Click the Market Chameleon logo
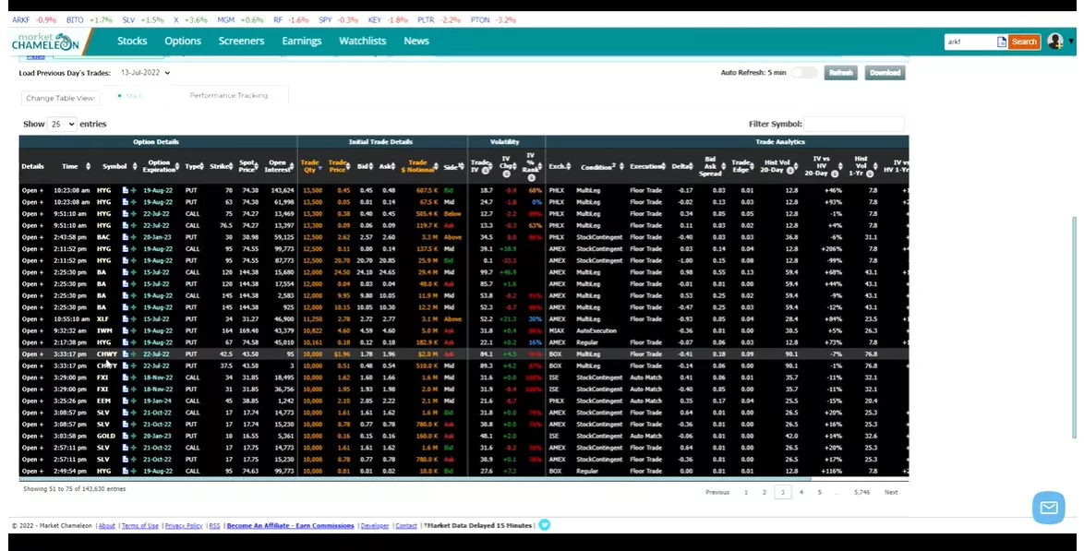Screen dimensions: 1084x551 point(45,42)
